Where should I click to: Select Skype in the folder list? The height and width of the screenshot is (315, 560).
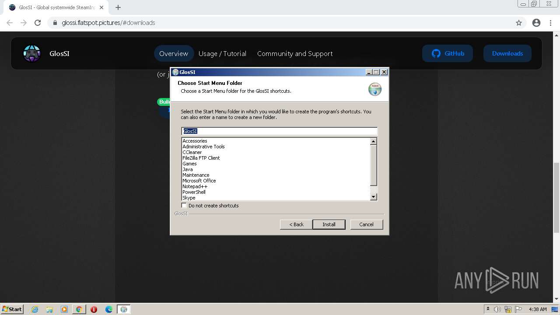[189, 198]
